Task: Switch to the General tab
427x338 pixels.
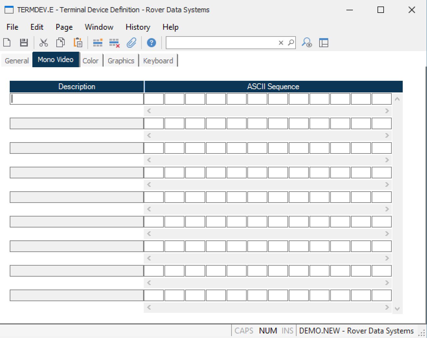Action: point(17,61)
